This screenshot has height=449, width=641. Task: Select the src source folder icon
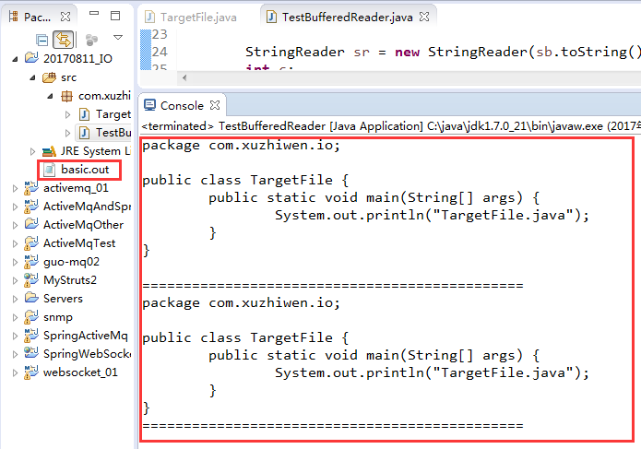(x=49, y=77)
